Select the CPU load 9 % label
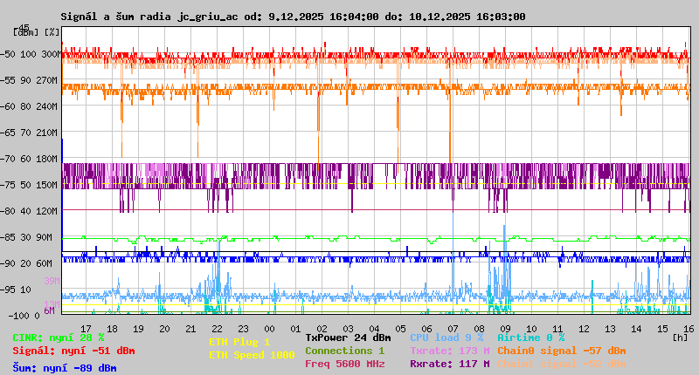 pos(446,337)
